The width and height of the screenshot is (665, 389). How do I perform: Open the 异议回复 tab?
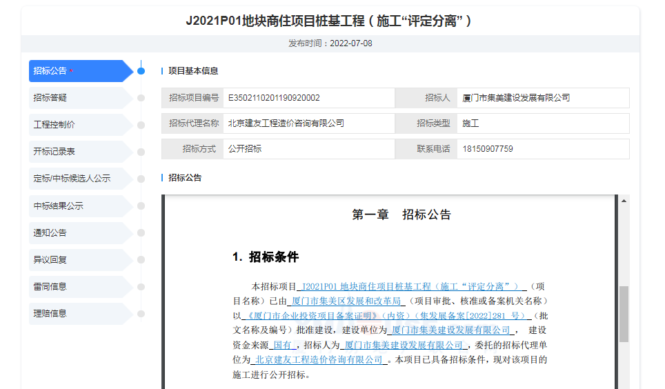(76, 260)
